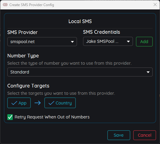Click the Retry Request When Out of Numbers label
This screenshot has width=160, height=144.
tap(52, 117)
